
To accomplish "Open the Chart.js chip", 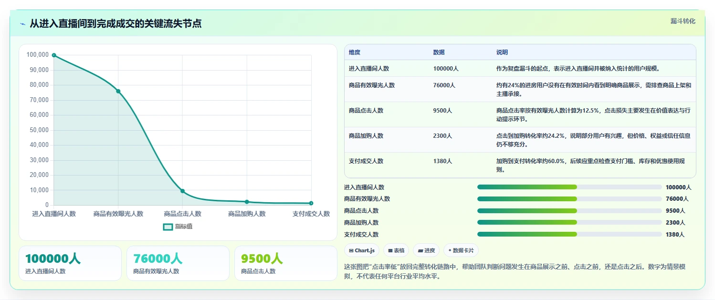I will click(362, 250).
